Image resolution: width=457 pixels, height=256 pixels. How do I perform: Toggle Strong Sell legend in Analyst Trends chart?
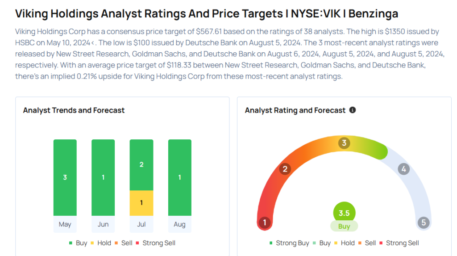(159, 243)
